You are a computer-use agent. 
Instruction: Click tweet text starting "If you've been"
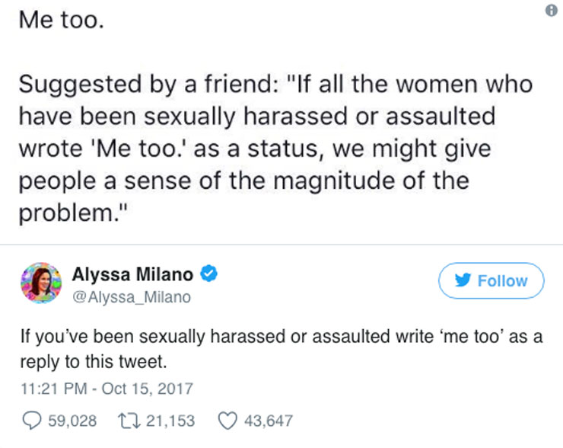pyautogui.click(x=281, y=338)
